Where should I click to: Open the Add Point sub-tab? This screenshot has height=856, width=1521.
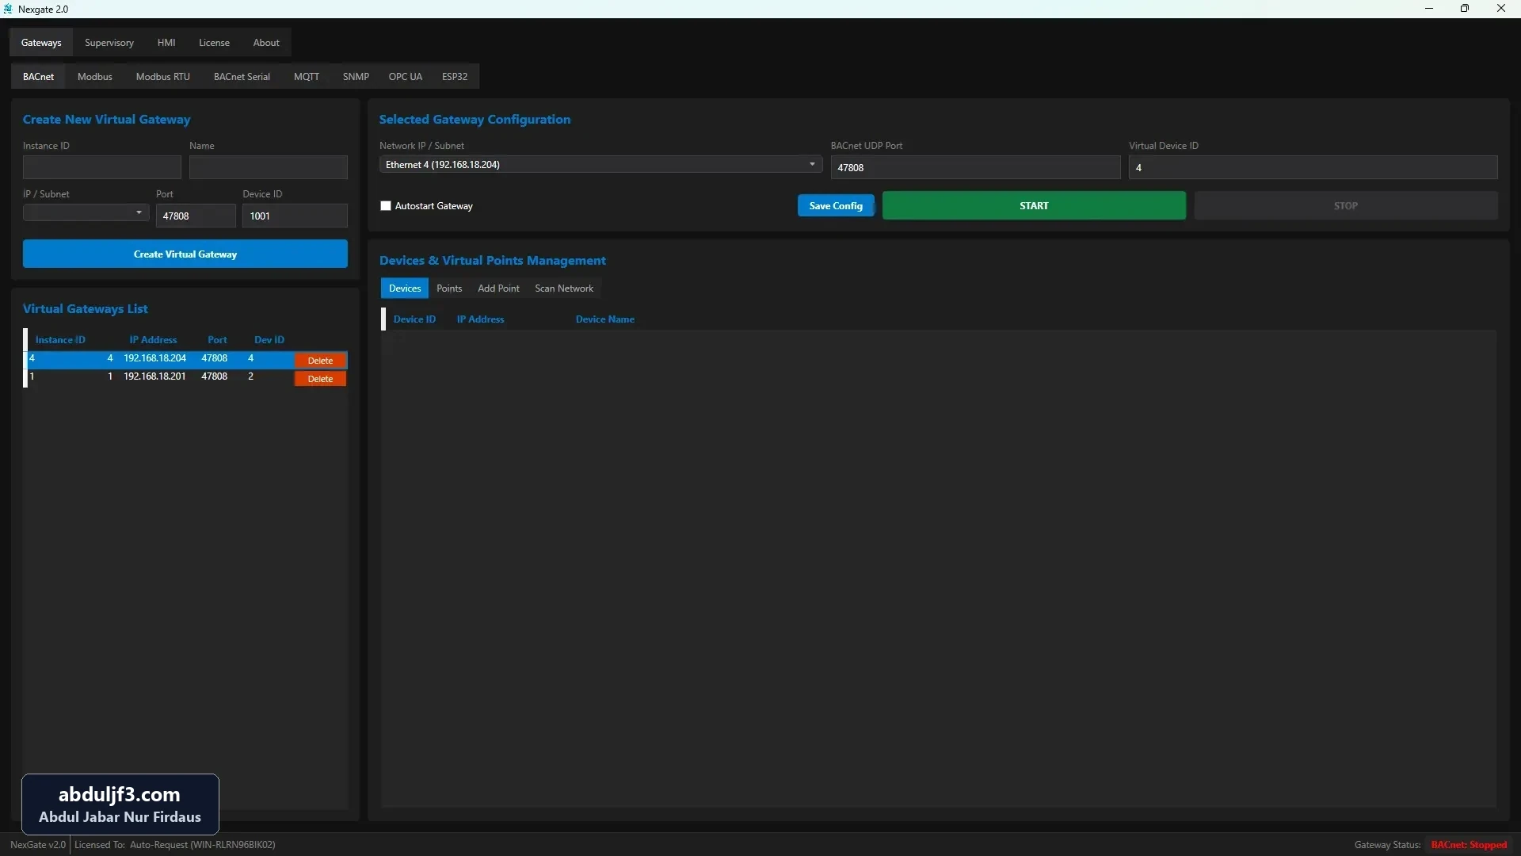[498, 289]
